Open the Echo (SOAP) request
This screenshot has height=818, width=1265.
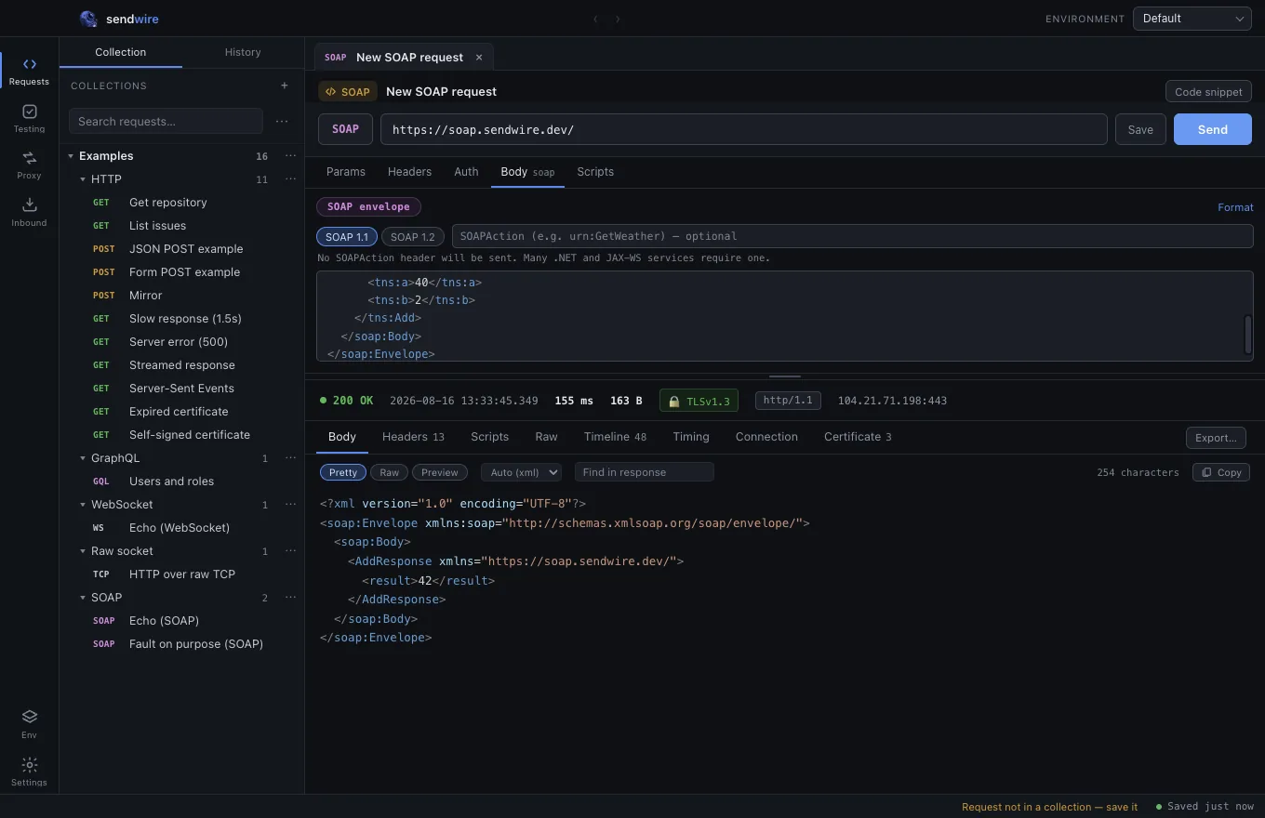tap(182, 621)
